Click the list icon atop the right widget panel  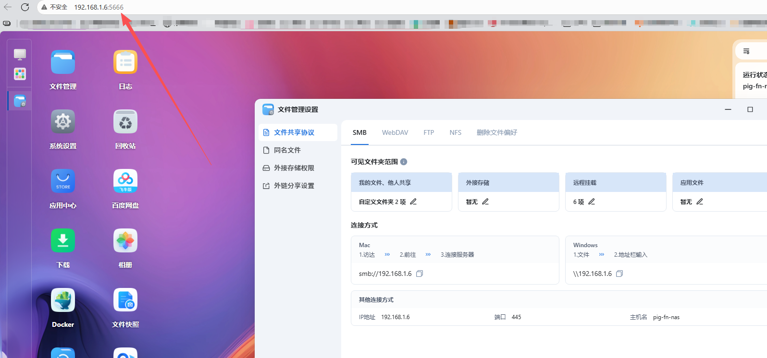tap(746, 51)
